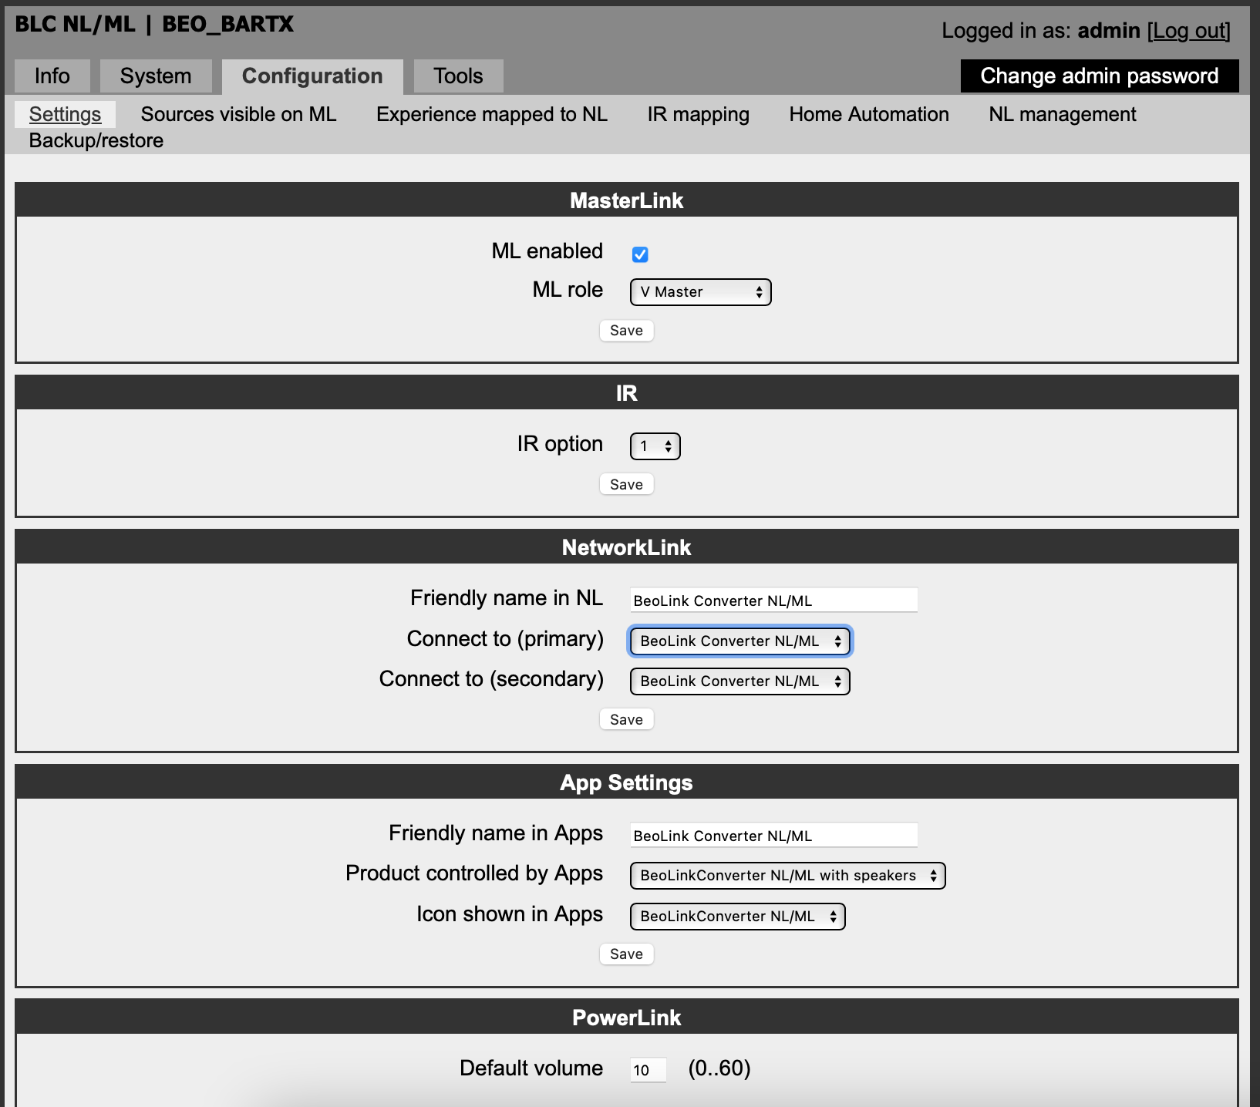The width and height of the screenshot is (1260, 1107).
Task: Click Change admin password button
Action: pyautogui.click(x=1100, y=76)
